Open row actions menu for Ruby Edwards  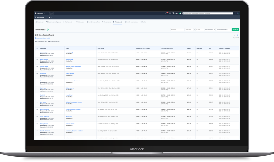[x=37, y=59]
